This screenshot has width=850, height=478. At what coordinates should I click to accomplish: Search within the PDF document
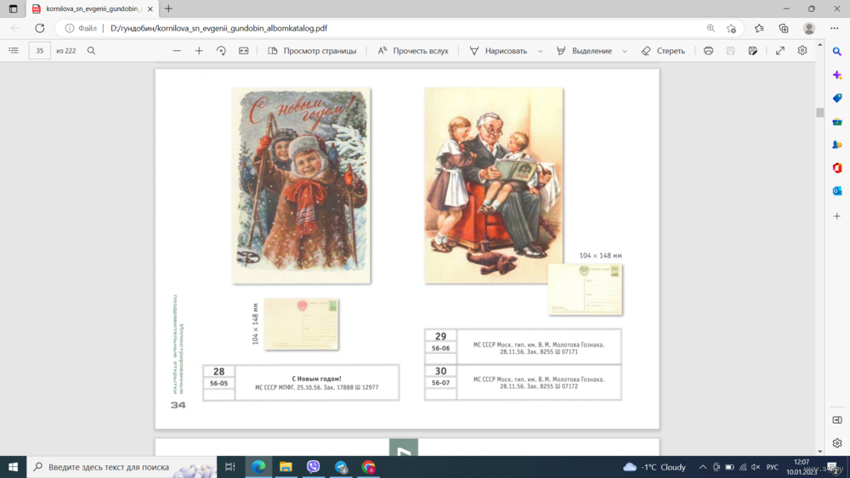91,50
